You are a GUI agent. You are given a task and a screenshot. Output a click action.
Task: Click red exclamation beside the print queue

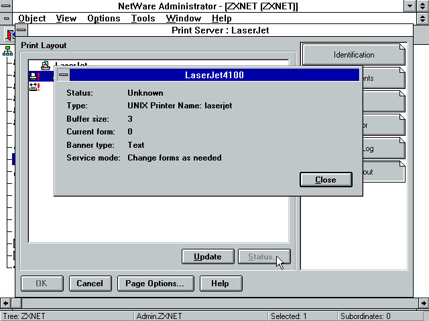coord(39,87)
